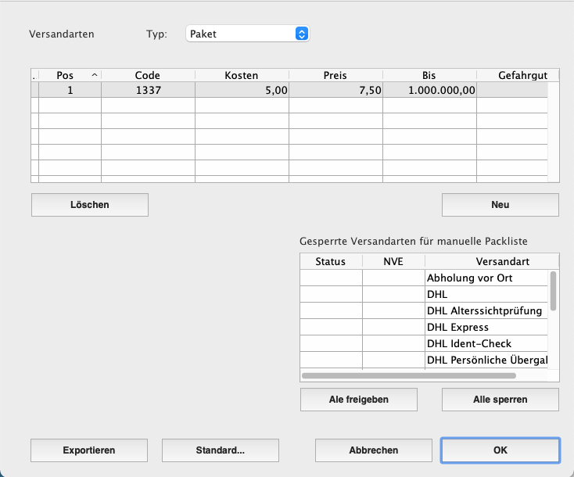This screenshot has height=477, width=574.
Task: Click the vertical scrollbar in Versandart list
Action: click(554, 291)
